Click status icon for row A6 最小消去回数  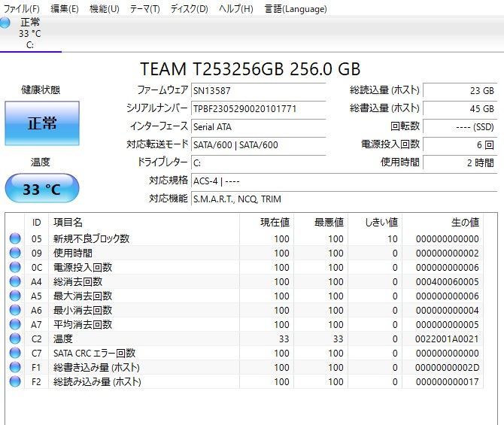coord(15,310)
